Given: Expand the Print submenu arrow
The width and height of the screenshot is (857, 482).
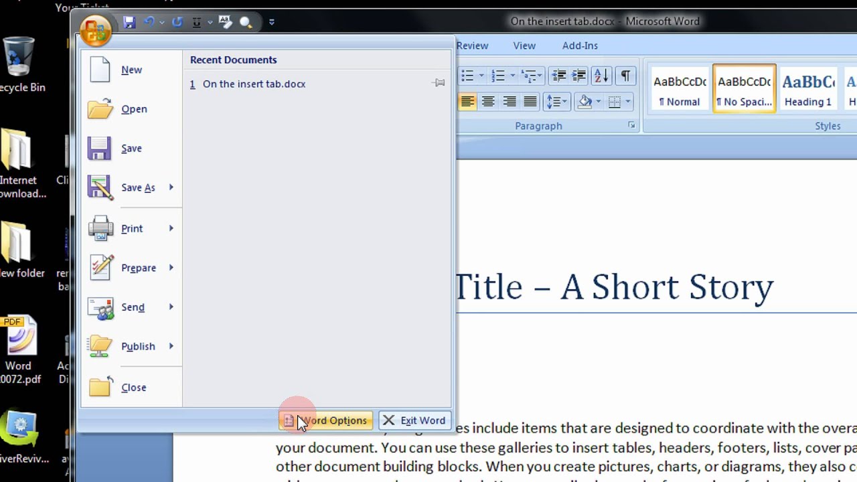Looking at the screenshot, I should tap(171, 228).
